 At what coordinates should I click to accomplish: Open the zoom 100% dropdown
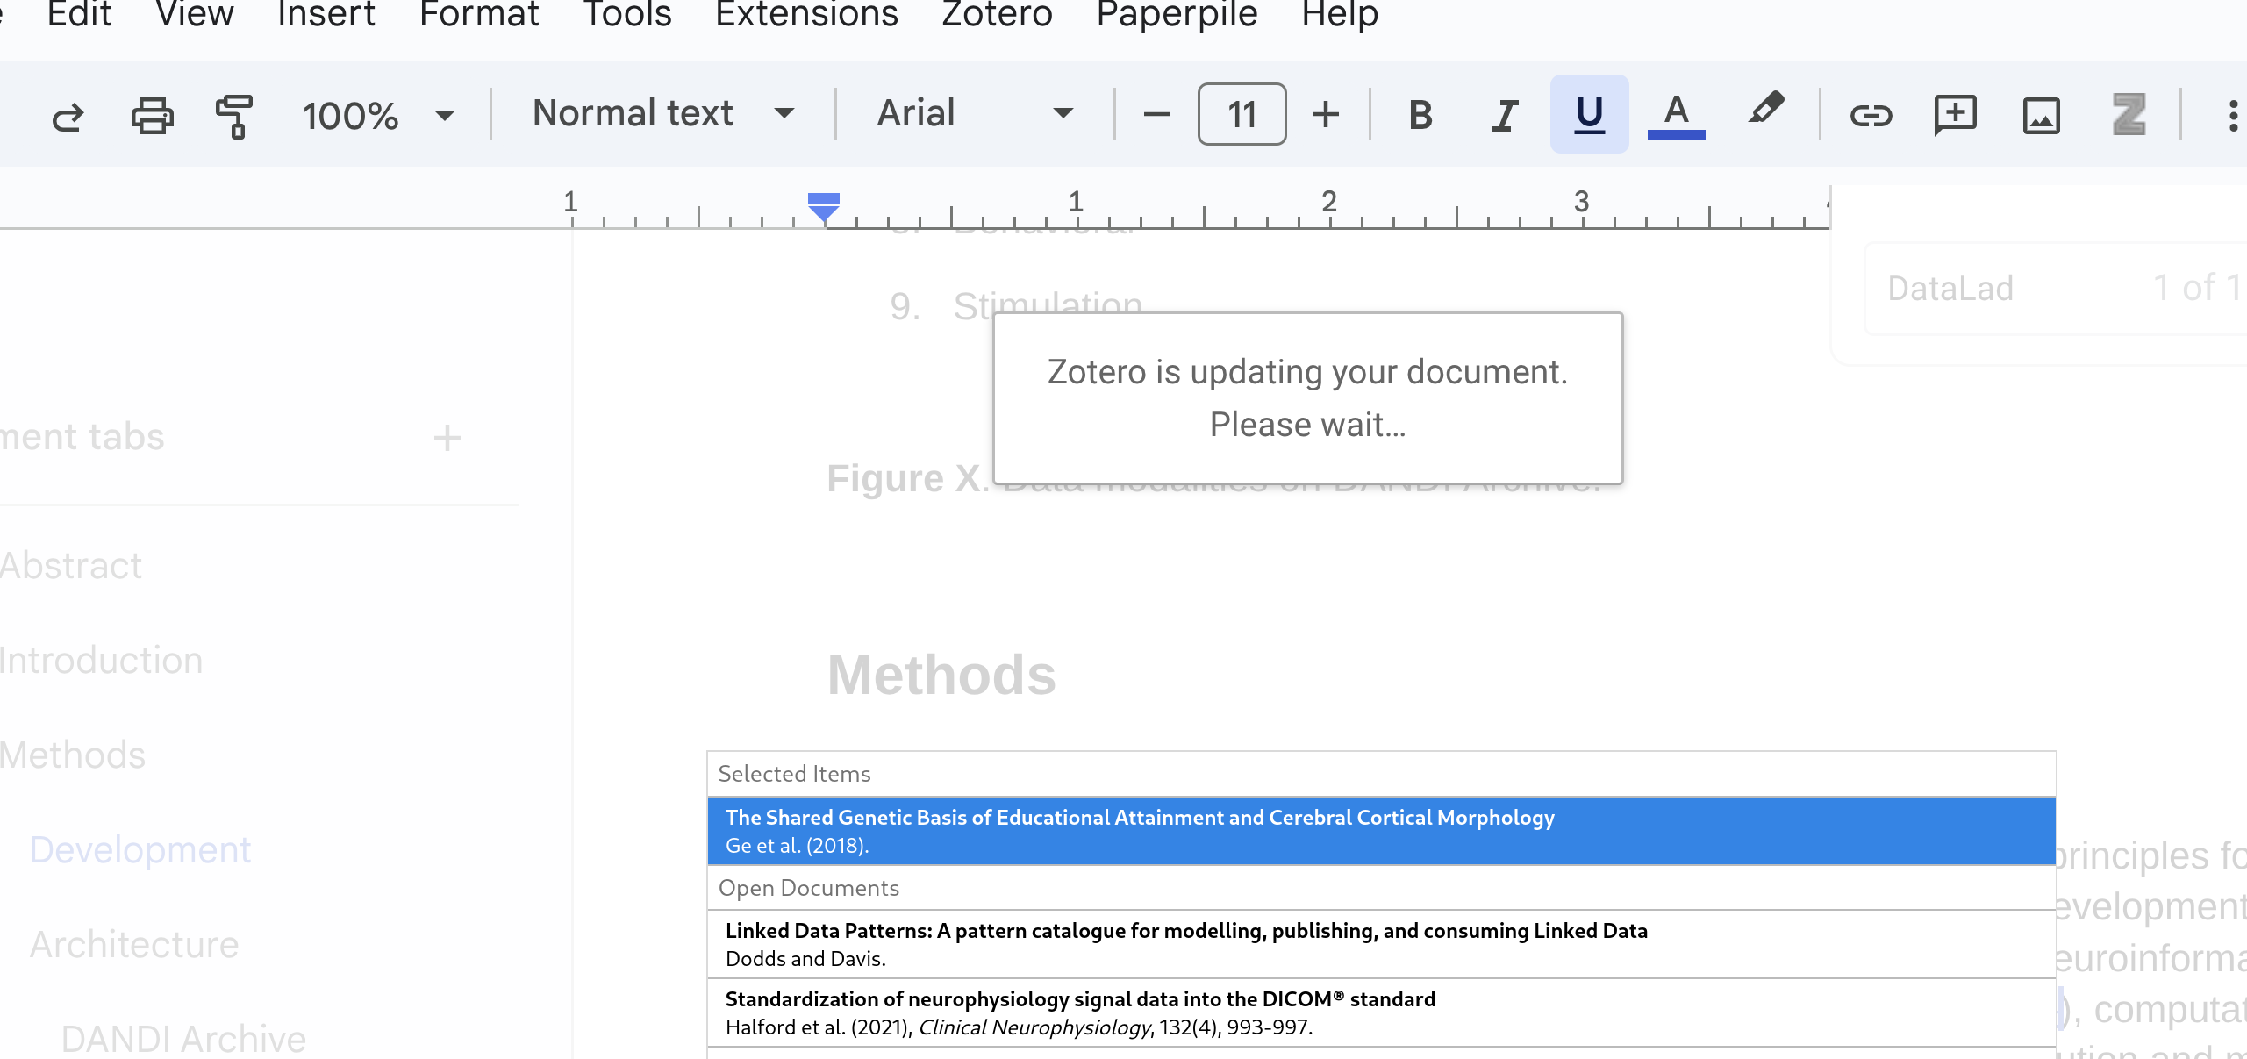[378, 115]
